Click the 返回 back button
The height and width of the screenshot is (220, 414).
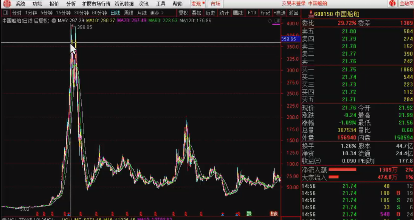293,13
